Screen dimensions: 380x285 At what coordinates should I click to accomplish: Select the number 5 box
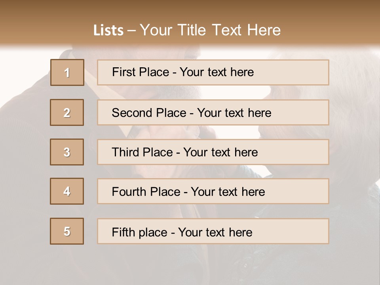coord(67,231)
